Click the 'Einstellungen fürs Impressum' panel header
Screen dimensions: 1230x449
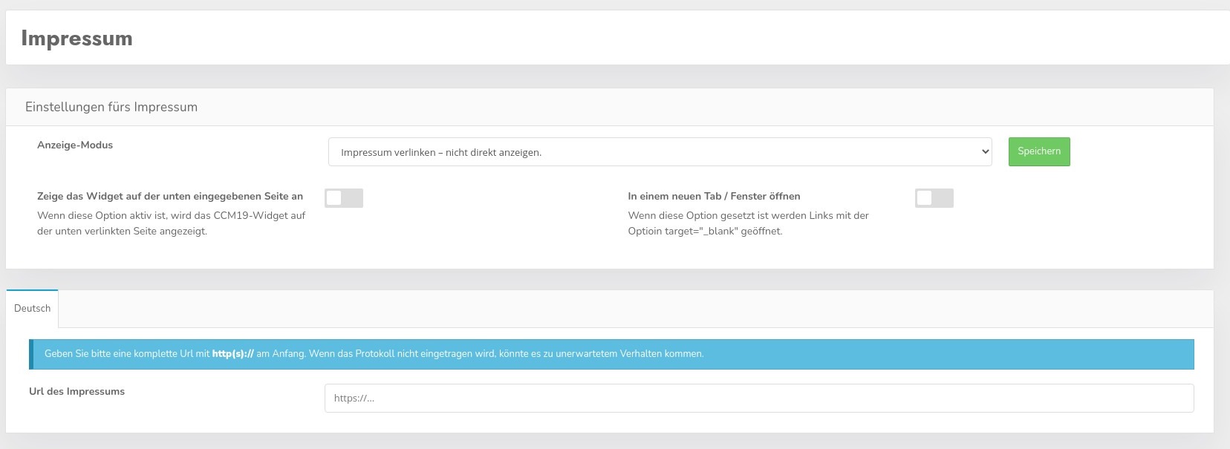[x=111, y=107]
